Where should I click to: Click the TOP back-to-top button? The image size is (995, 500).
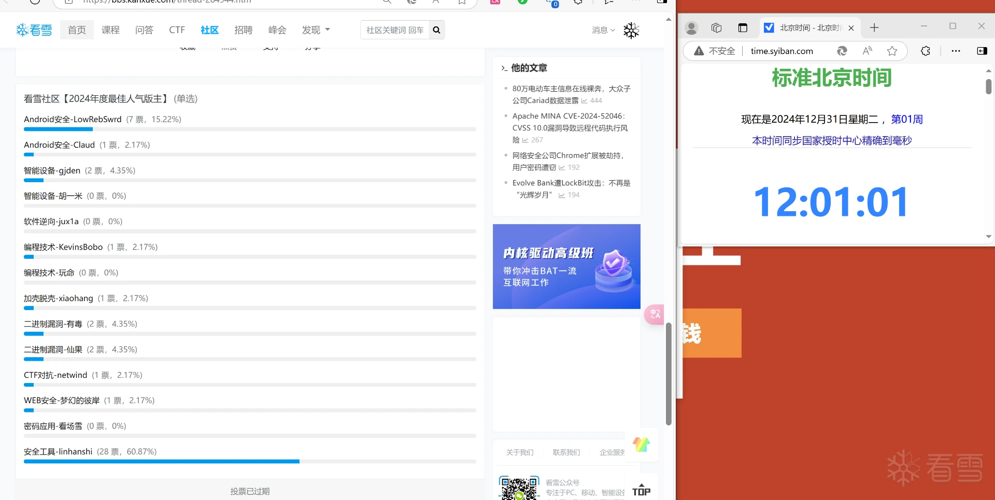(x=641, y=490)
